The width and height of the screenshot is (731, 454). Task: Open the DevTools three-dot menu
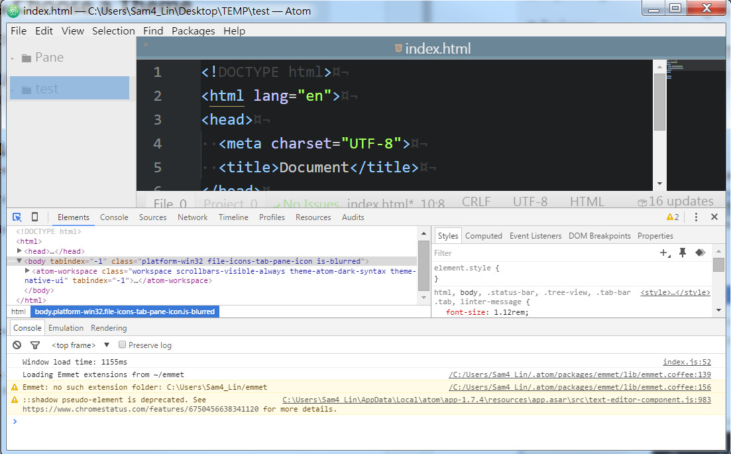coord(696,217)
